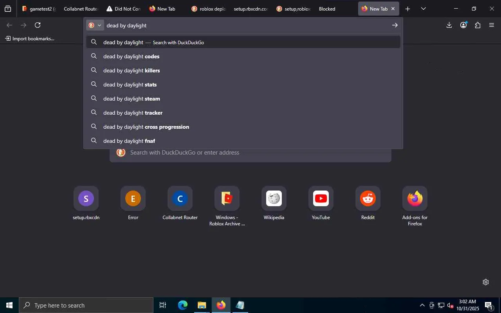Open a new browser tab
The height and width of the screenshot is (313, 501).
407,9
